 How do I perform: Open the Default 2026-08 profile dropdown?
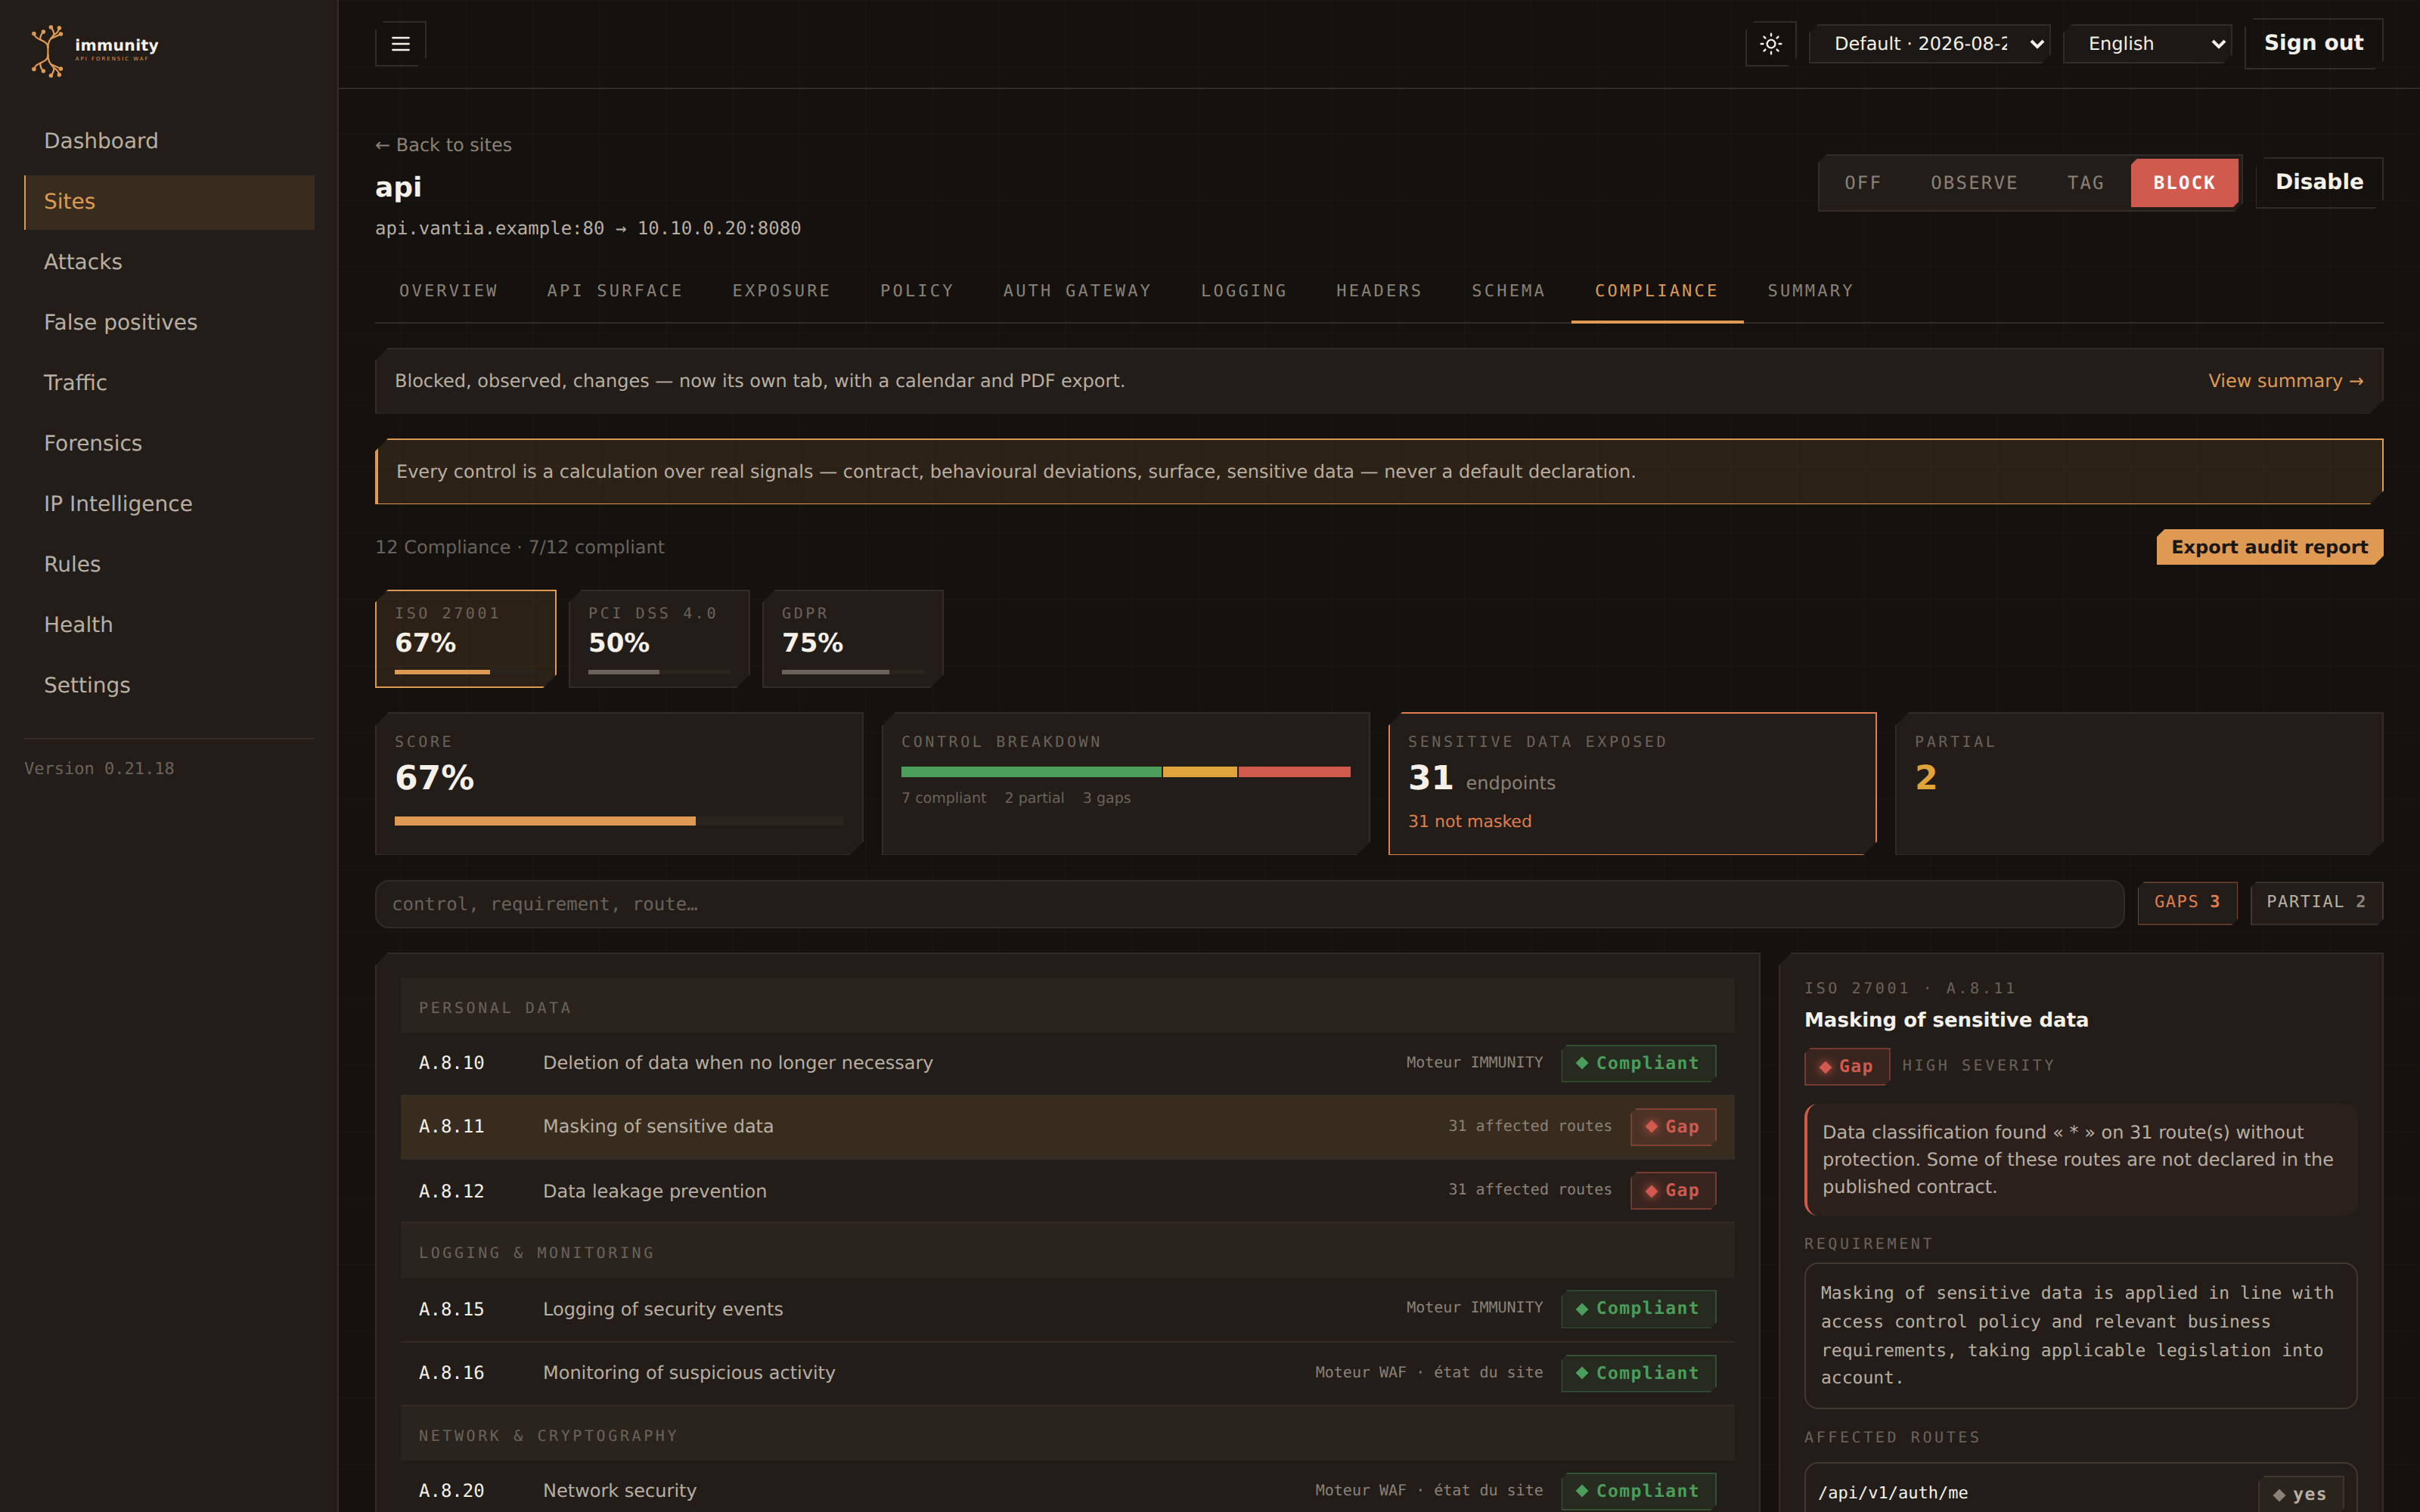1929,44
